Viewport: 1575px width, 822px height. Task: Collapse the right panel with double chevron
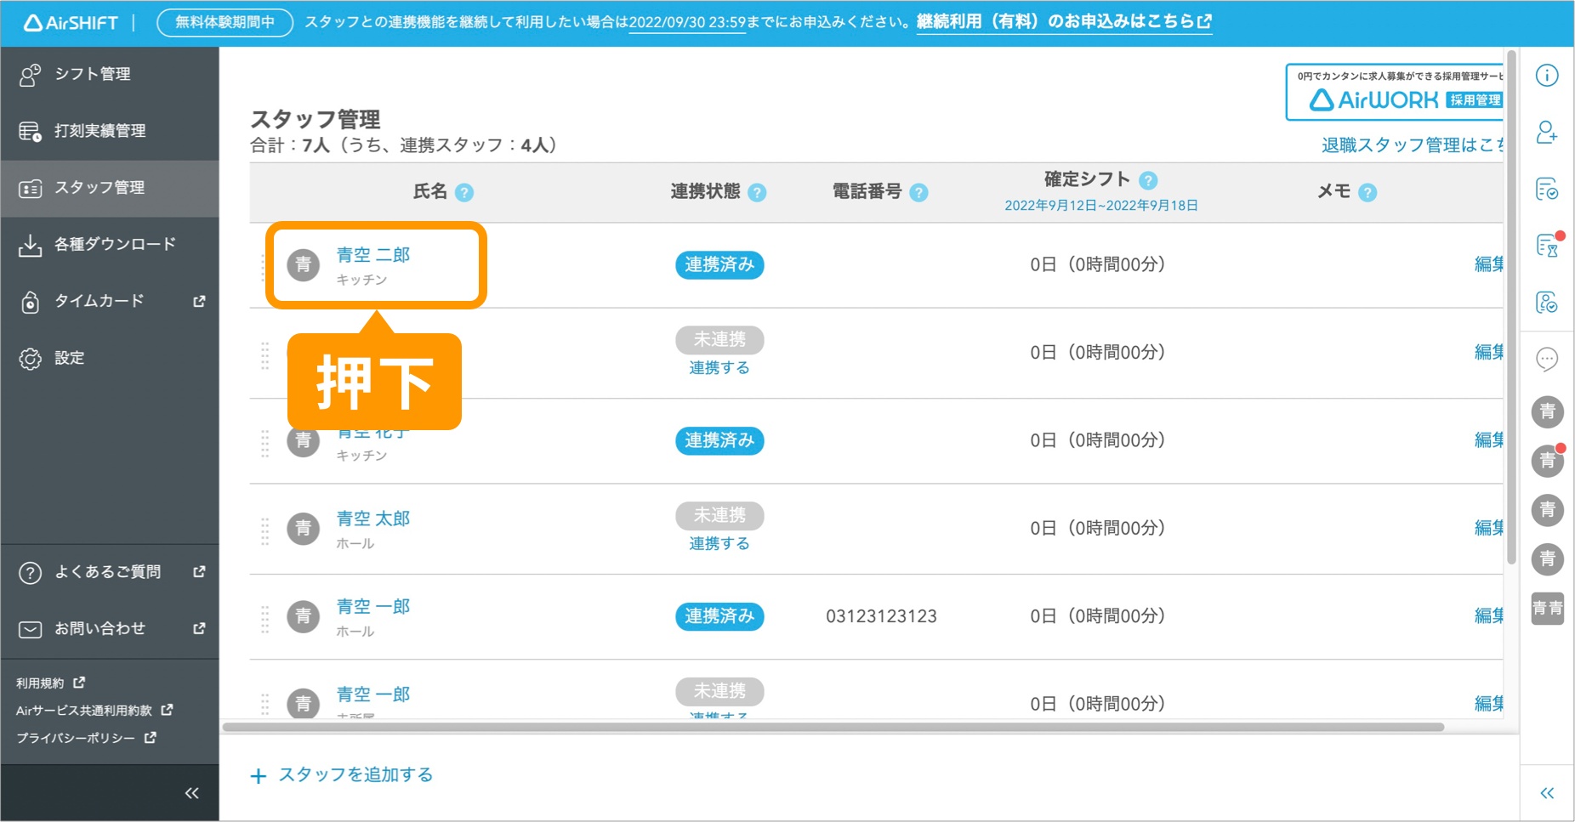point(1547,793)
